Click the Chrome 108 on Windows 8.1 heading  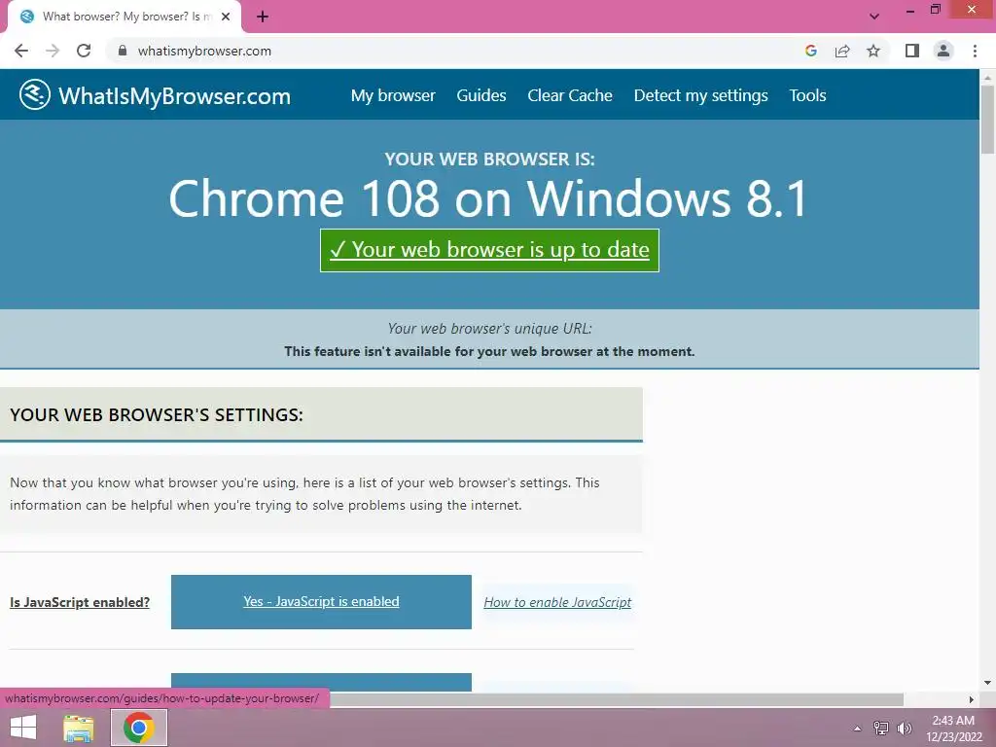(x=488, y=198)
